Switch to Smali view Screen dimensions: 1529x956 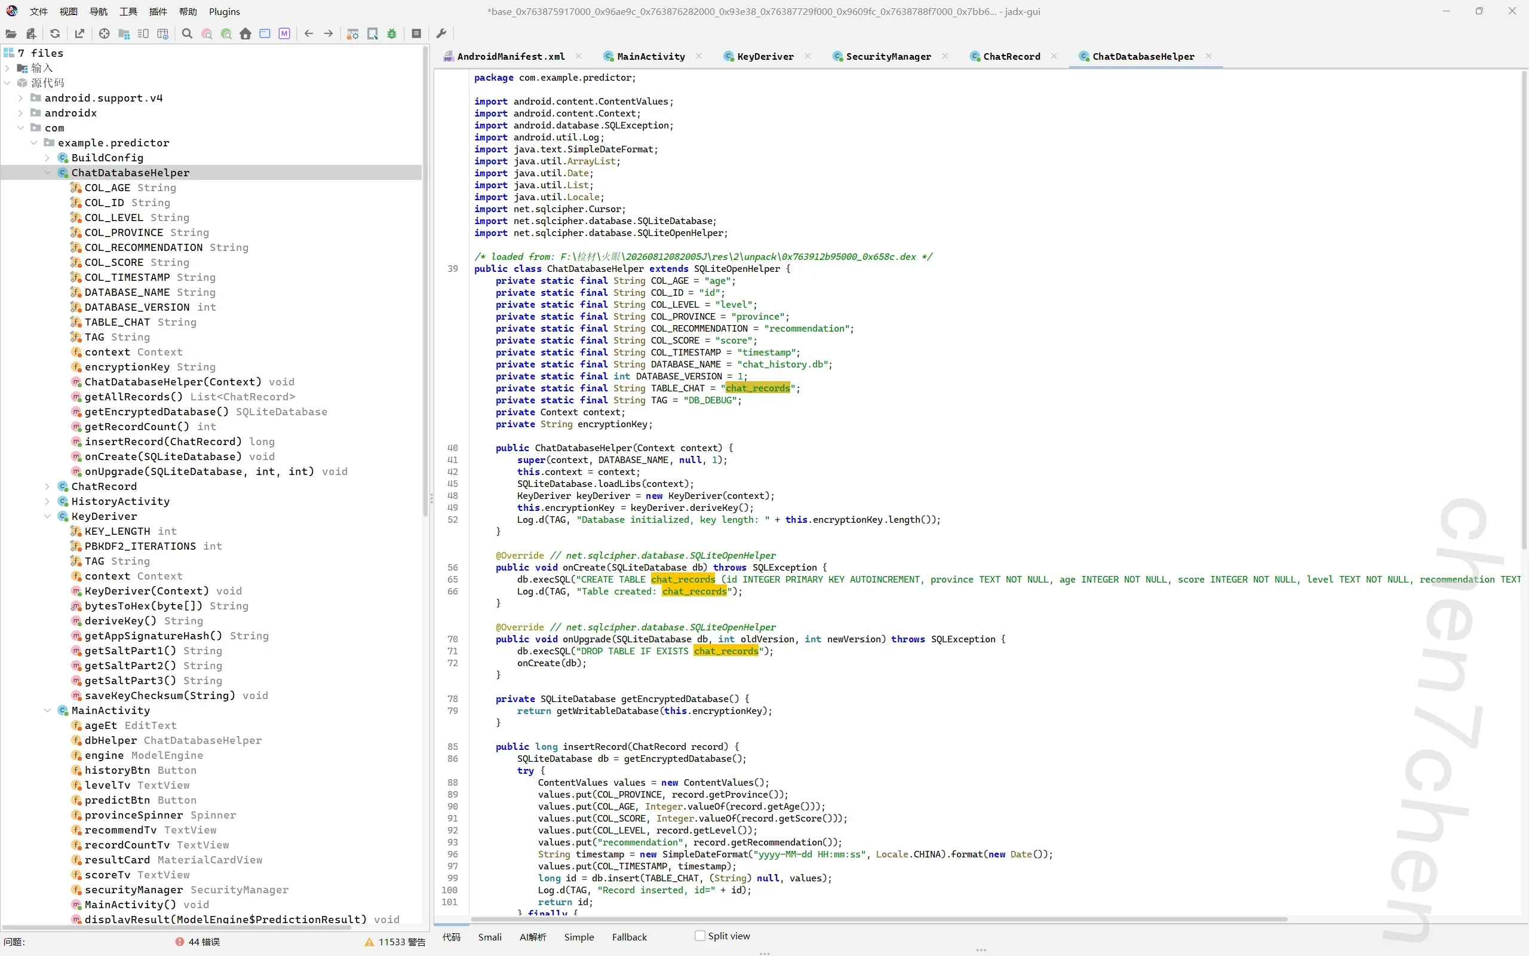pyautogui.click(x=490, y=937)
